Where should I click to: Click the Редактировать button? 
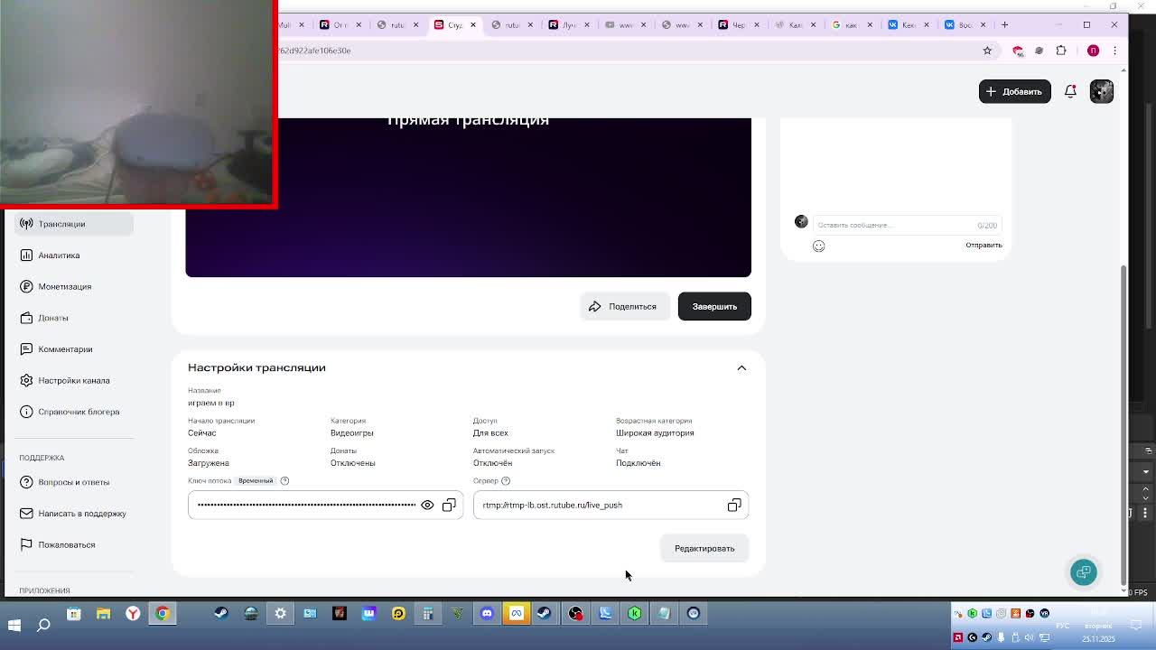coord(704,548)
